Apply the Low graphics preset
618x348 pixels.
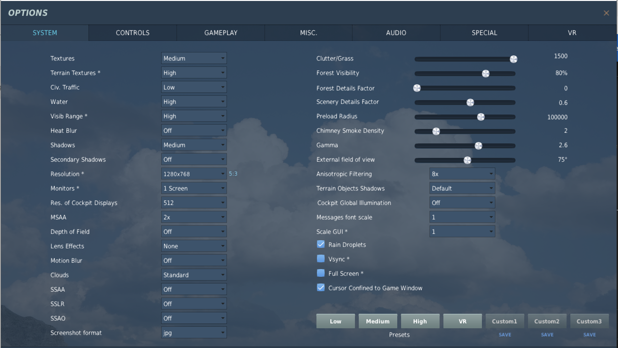click(x=336, y=321)
